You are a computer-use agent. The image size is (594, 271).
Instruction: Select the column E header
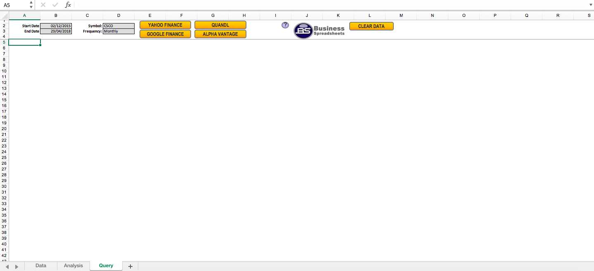click(150, 16)
